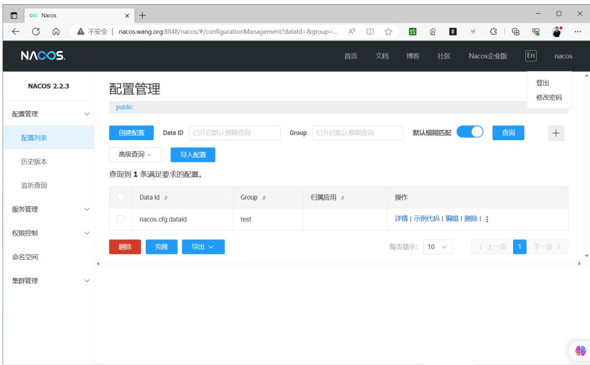Click the 文档 header link

pyautogui.click(x=382, y=56)
